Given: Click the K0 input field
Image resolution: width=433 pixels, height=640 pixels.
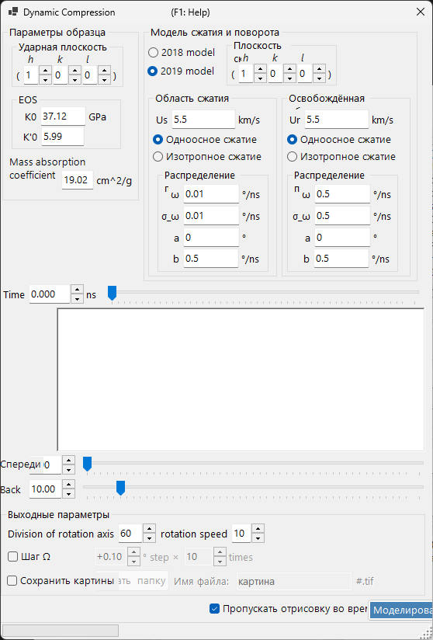Looking at the screenshot, I should coord(63,117).
